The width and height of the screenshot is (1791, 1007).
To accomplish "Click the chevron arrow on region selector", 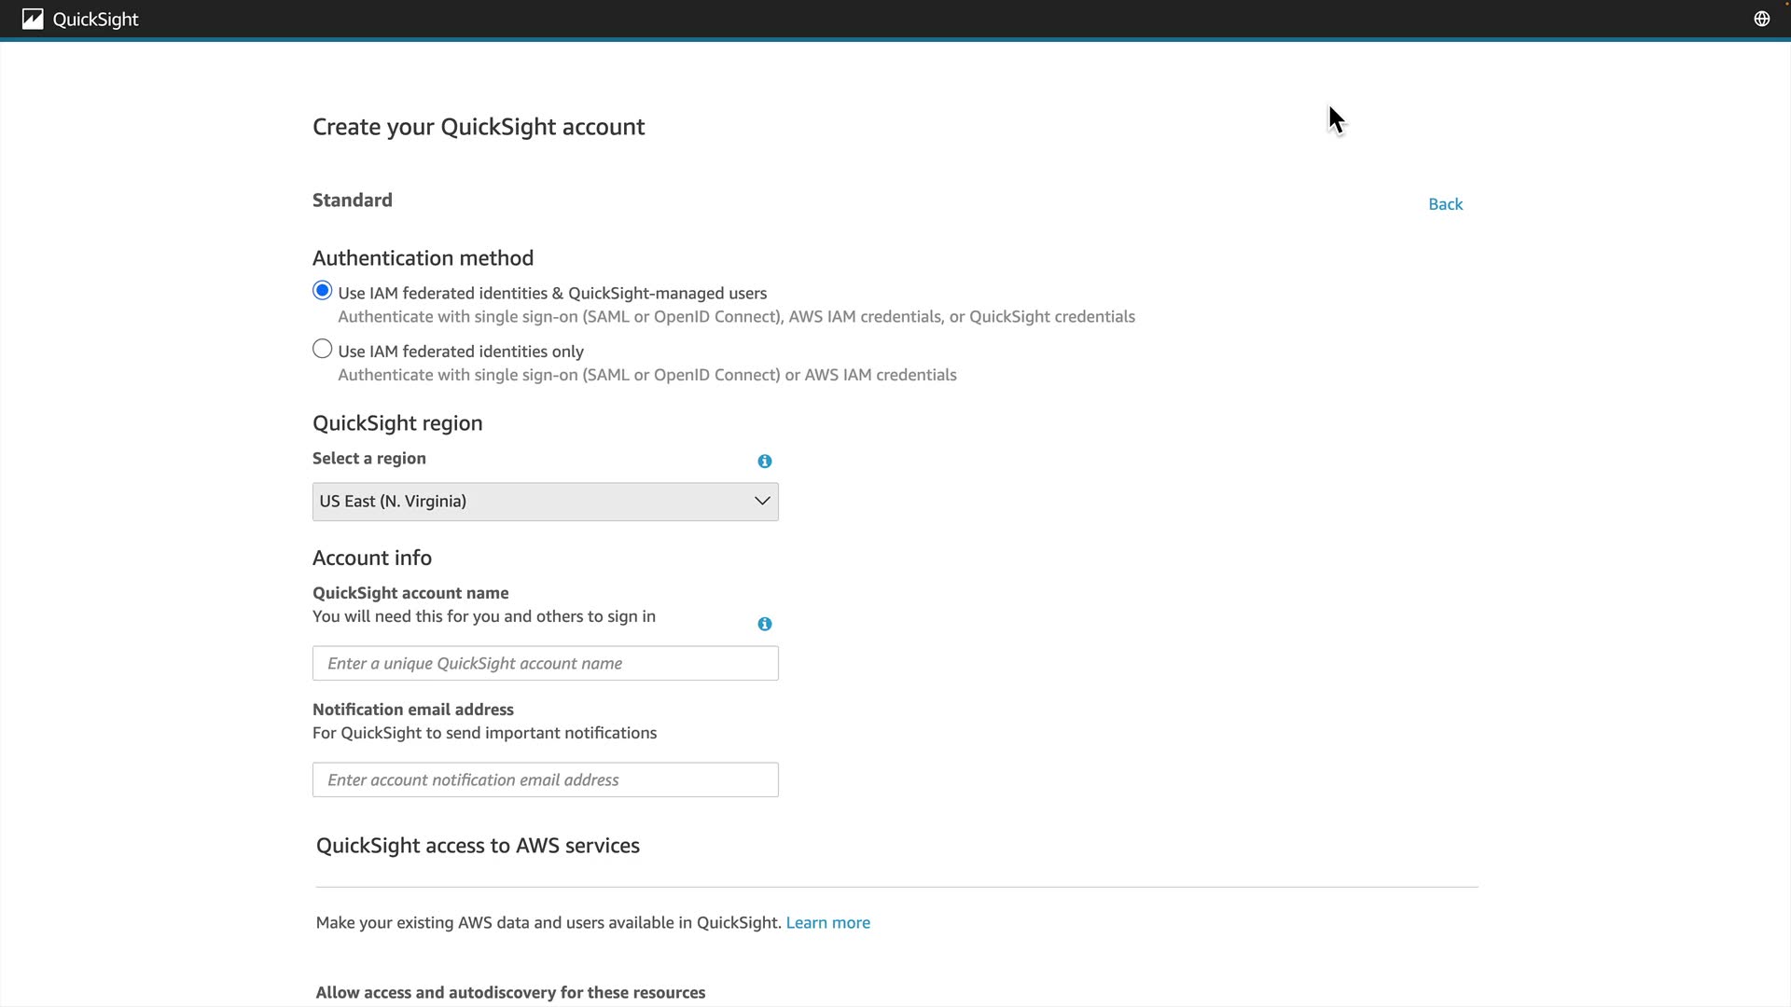I will point(762,502).
